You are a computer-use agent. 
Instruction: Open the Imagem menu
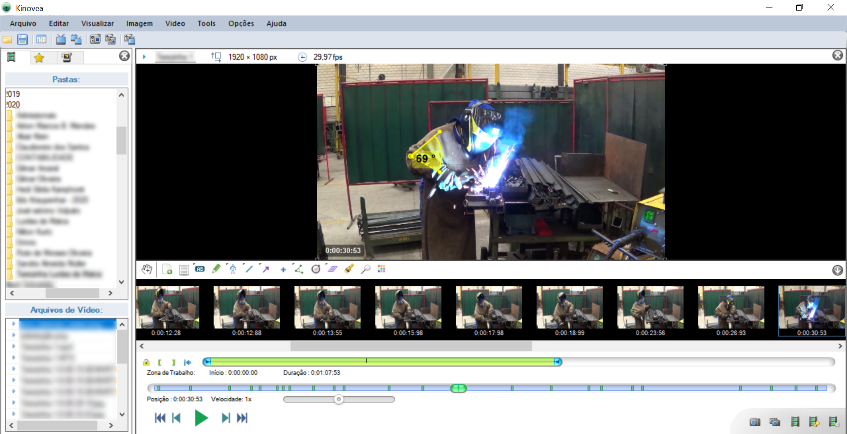[x=139, y=23]
